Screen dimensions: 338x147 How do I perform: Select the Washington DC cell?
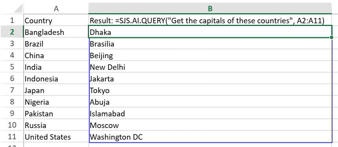point(210,137)
